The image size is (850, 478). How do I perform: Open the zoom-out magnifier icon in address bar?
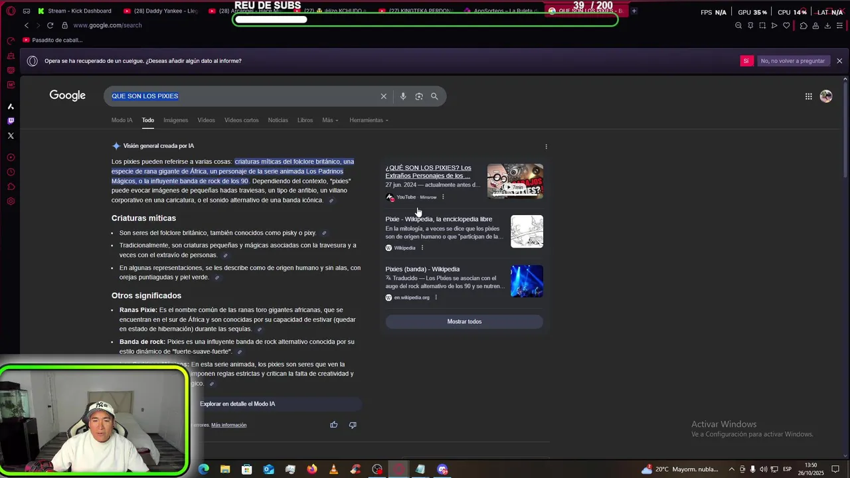738,25
